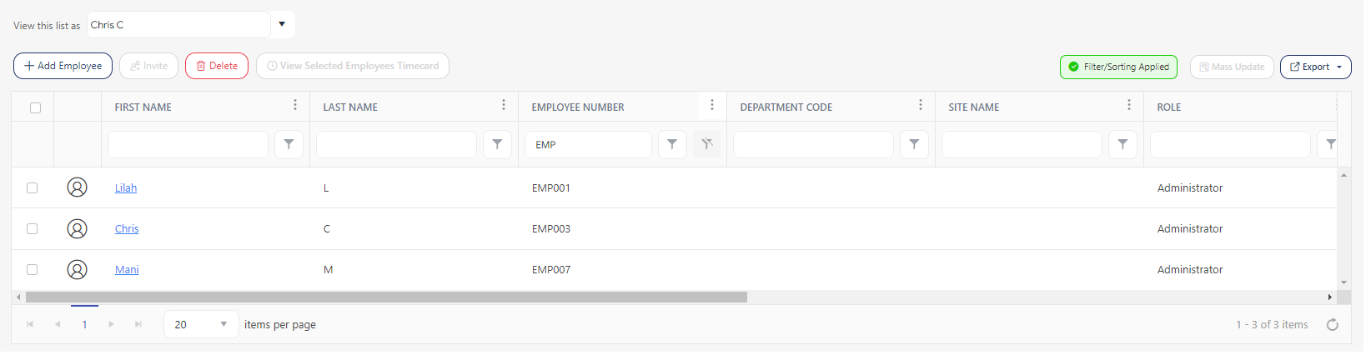Screen dimensions: 1366x355
Task: Select all employees with header checkbox
Action: [x=35, y=107]
